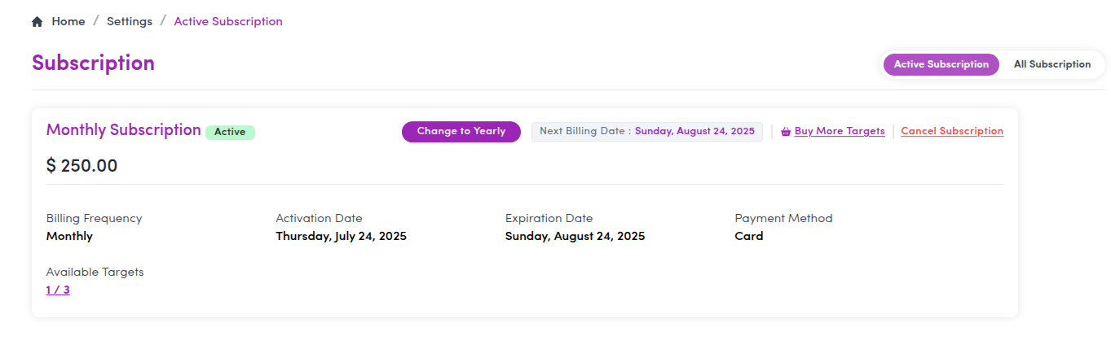Click the Subscription page heading
This screenshot has width=1111, height=349.
pyautogui.click(x=93, y=63)
